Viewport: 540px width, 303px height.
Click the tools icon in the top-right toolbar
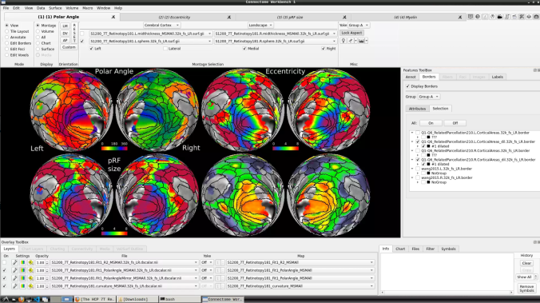coord(522,17)
